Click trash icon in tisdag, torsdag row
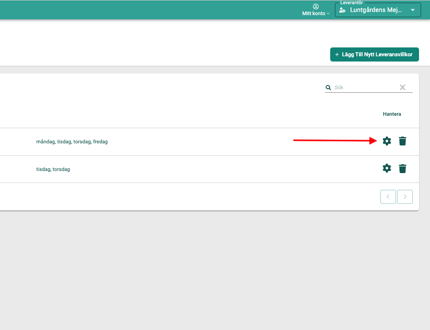 point(402,168)
